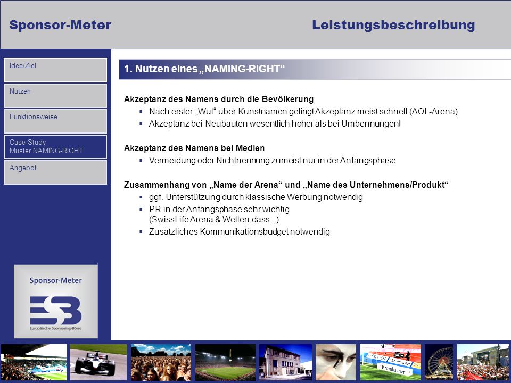Viewport: 511px width, 383px height.
Task: Click the Sponsor-Meter header title
Action: tap(60, 25)
